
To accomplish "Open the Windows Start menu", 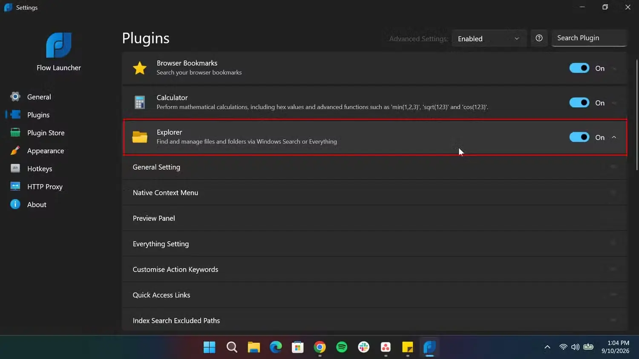I will click(x=209, y=347).
